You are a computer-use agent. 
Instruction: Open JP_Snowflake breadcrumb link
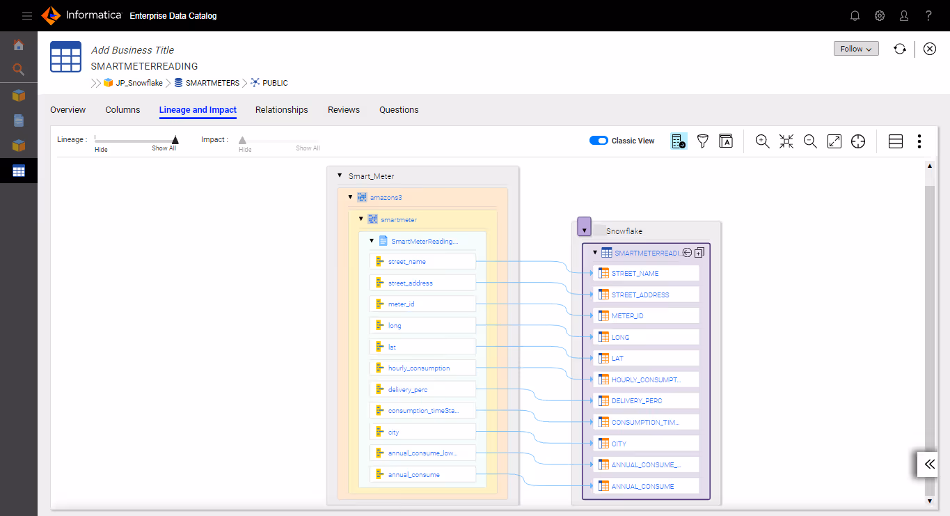[138, 83]
